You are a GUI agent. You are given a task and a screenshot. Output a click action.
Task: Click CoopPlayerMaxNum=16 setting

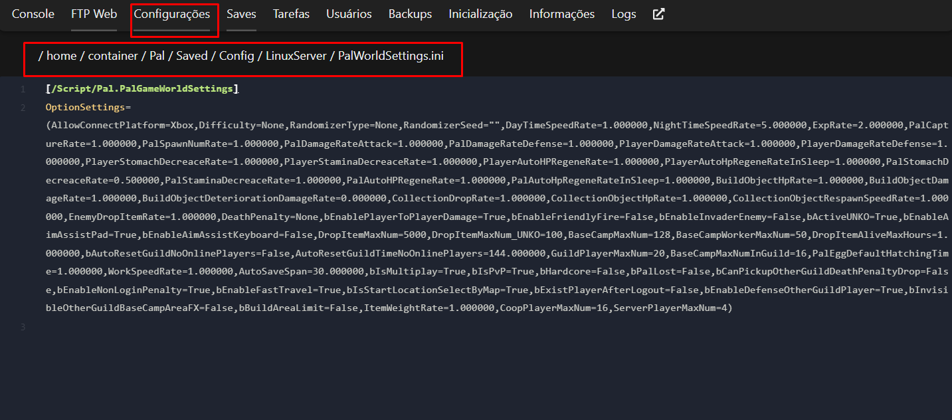coord(555,308)
